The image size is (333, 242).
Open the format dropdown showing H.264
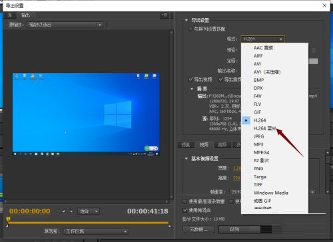pyautogui.click(x=262, y=39)
